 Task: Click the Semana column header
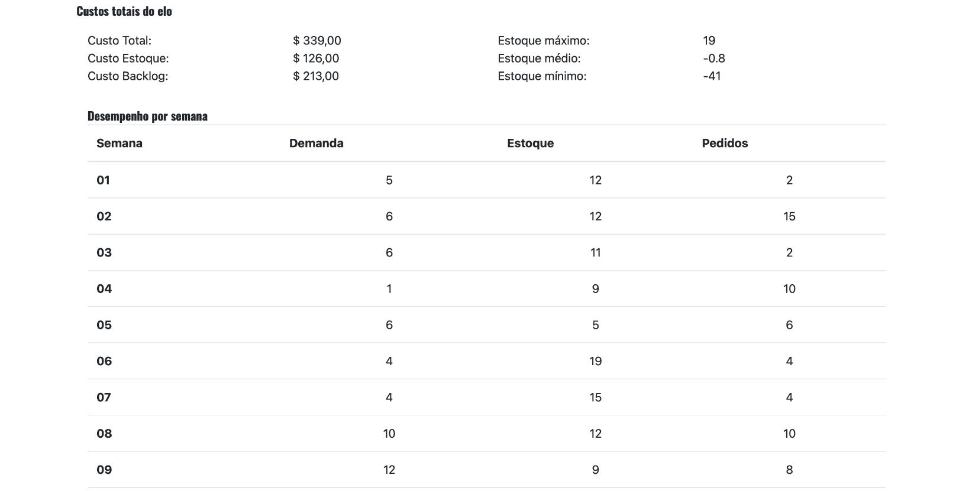coord(120,144)
